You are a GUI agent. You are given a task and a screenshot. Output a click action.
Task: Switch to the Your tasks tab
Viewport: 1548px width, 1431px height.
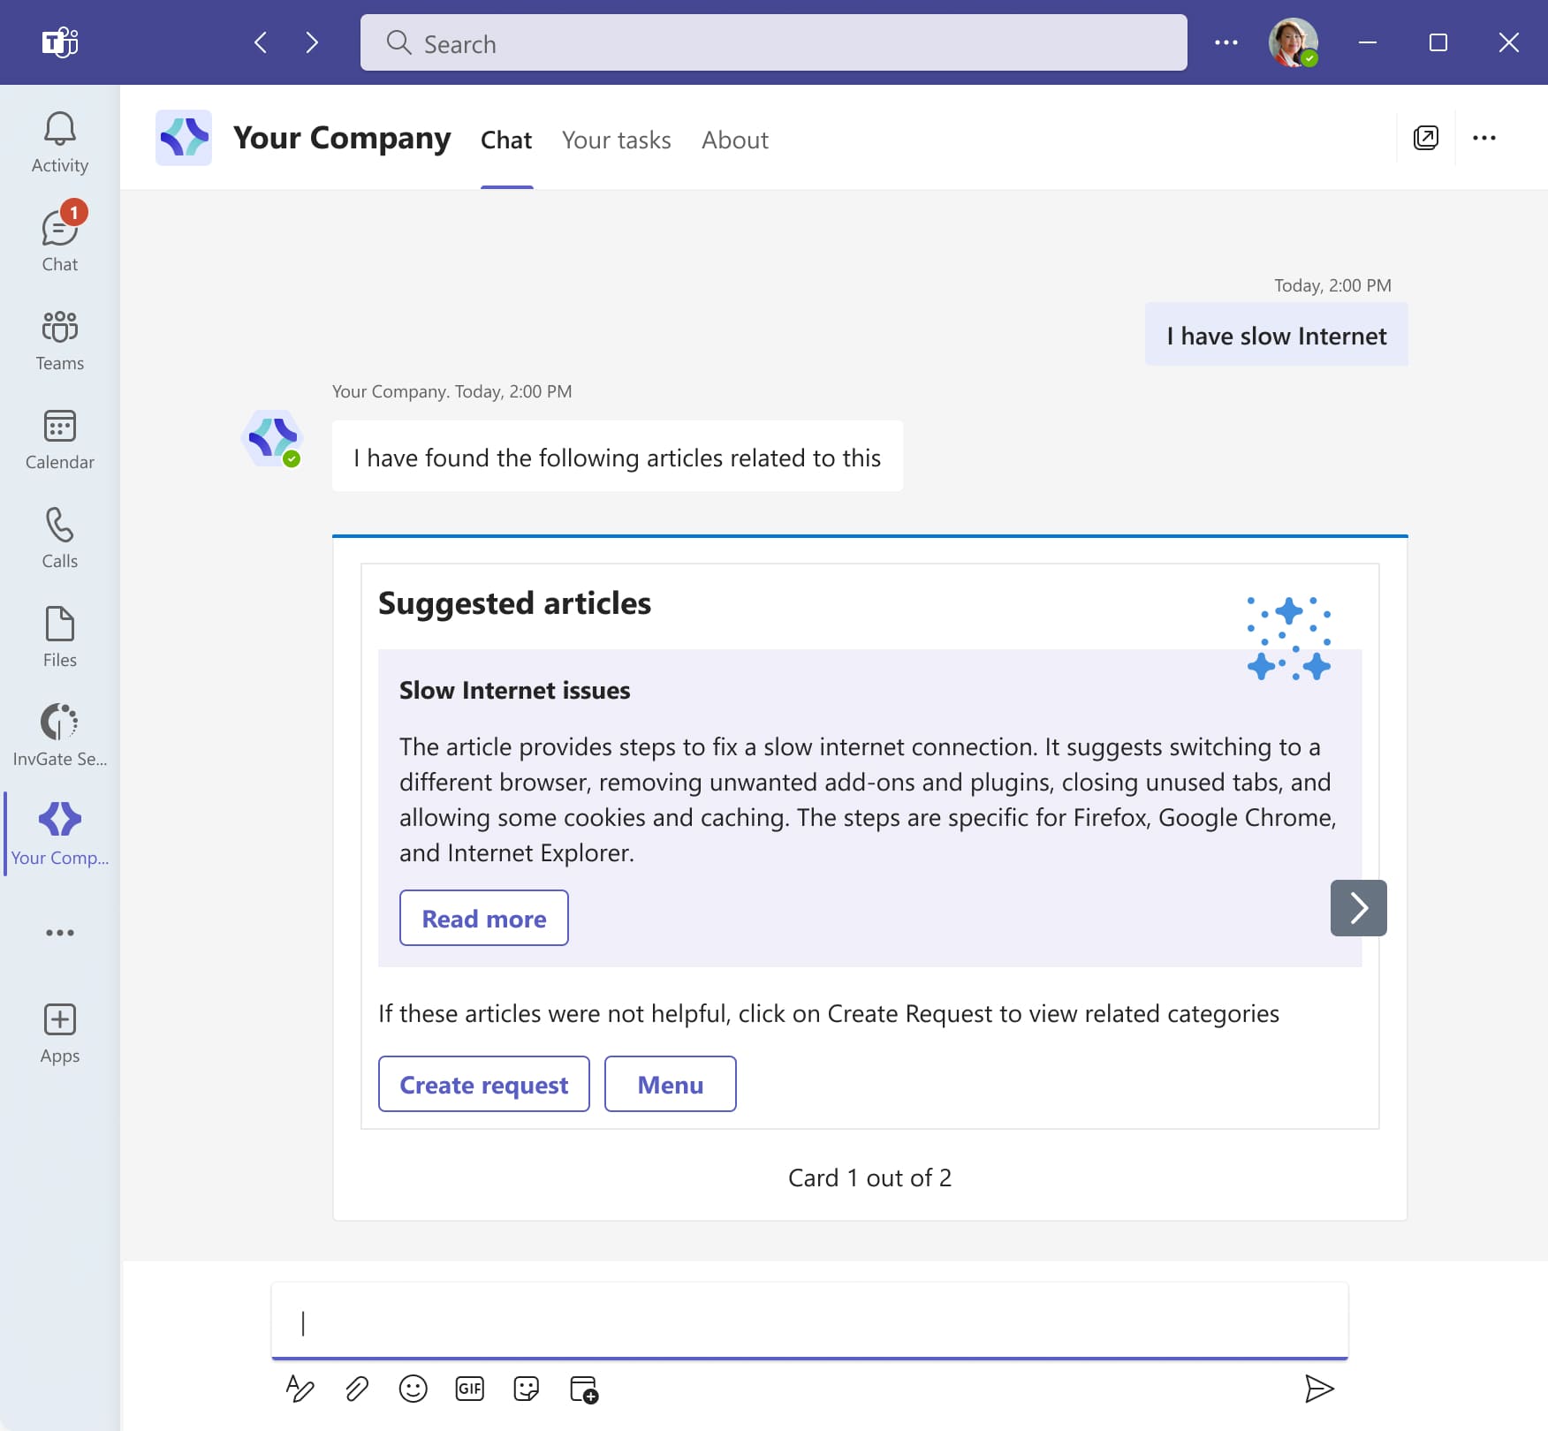tap(616, 140)
